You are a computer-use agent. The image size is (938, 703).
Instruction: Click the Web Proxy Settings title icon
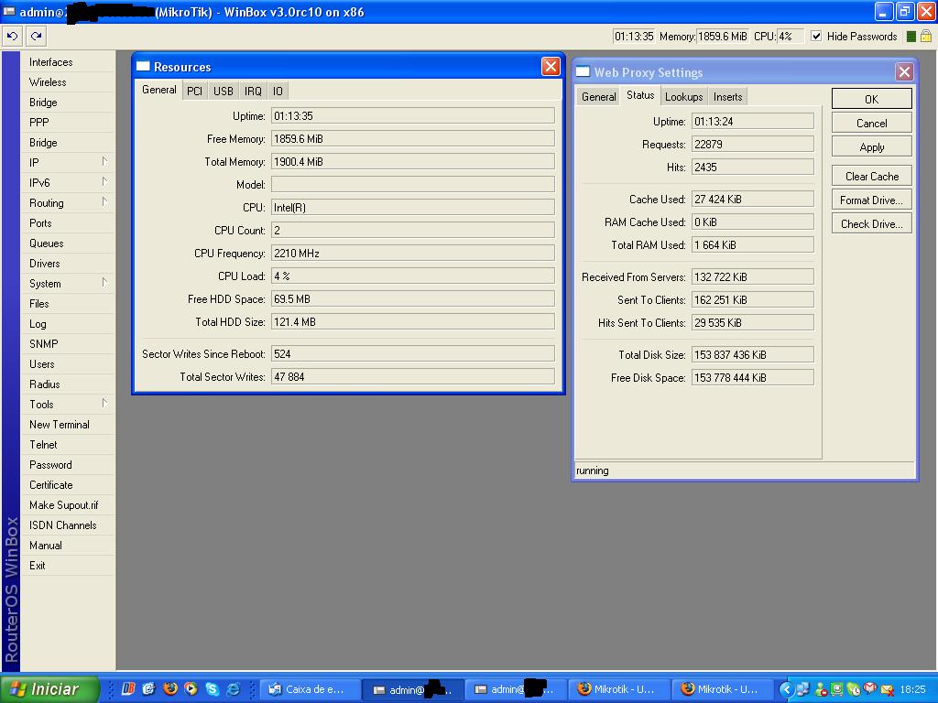coord(583,71)
